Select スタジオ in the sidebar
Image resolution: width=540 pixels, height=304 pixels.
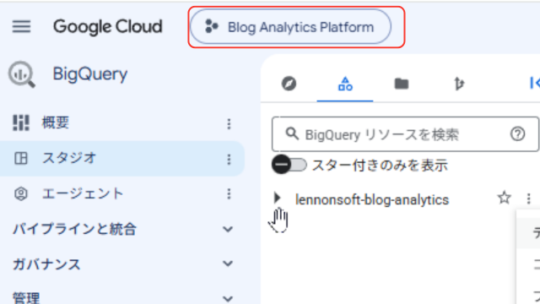122,159
